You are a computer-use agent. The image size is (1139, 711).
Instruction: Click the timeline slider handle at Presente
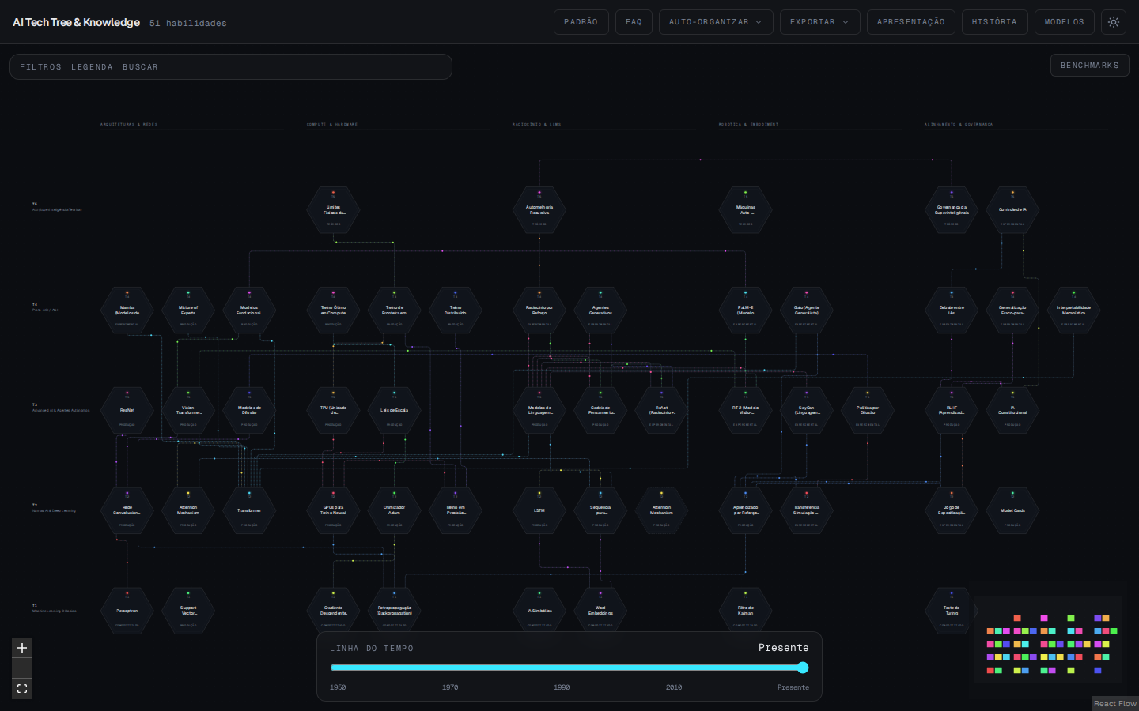tap(803, 668)
